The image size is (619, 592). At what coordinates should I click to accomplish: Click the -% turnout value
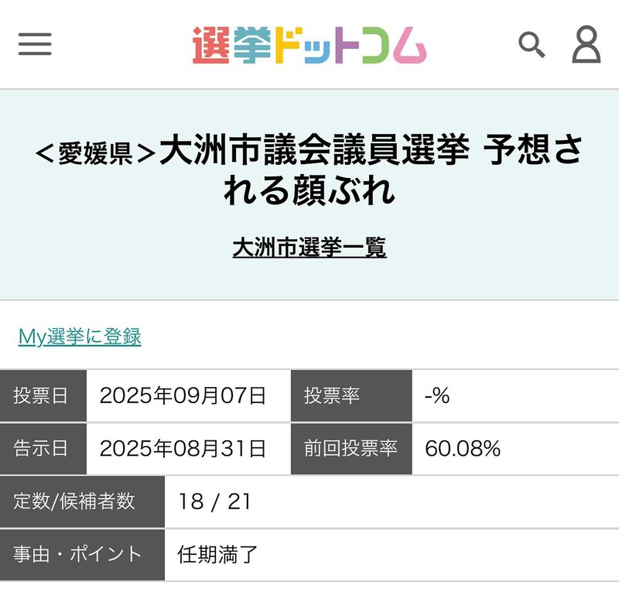[437, 396]
